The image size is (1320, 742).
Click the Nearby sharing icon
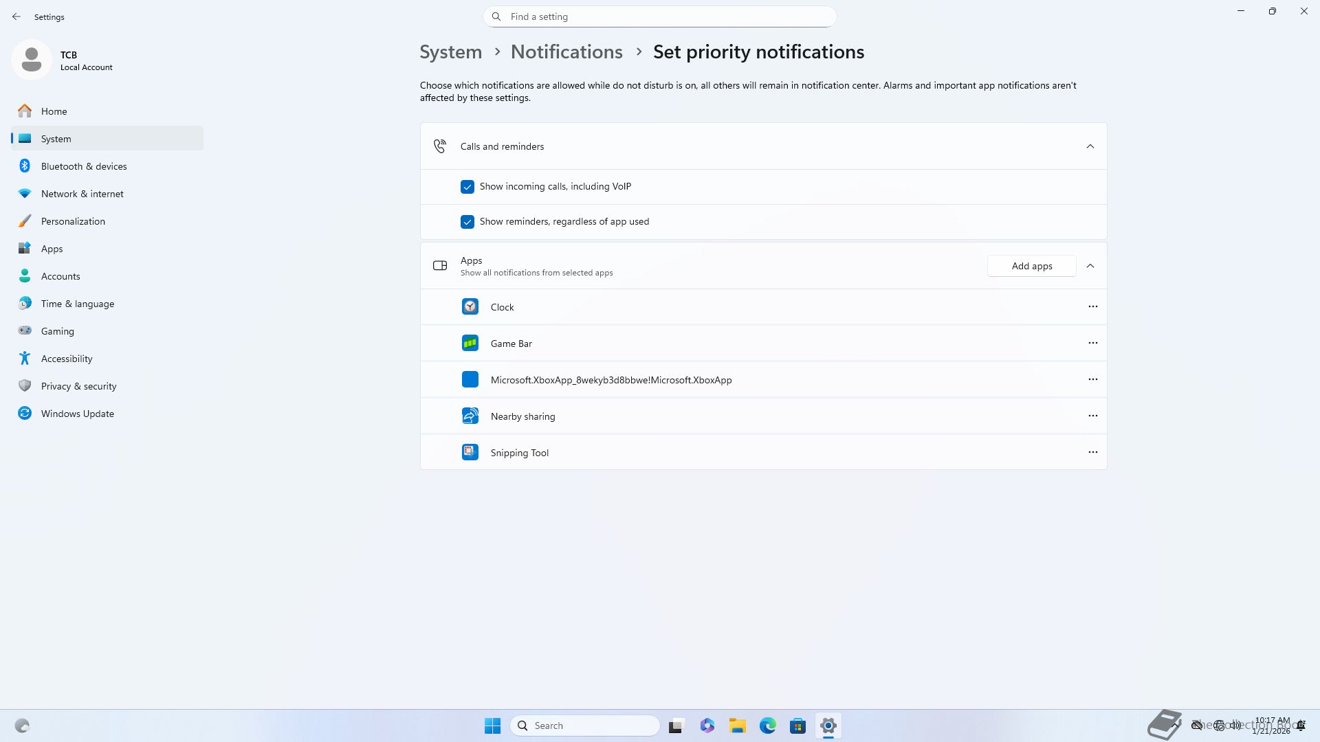[470, 416]
